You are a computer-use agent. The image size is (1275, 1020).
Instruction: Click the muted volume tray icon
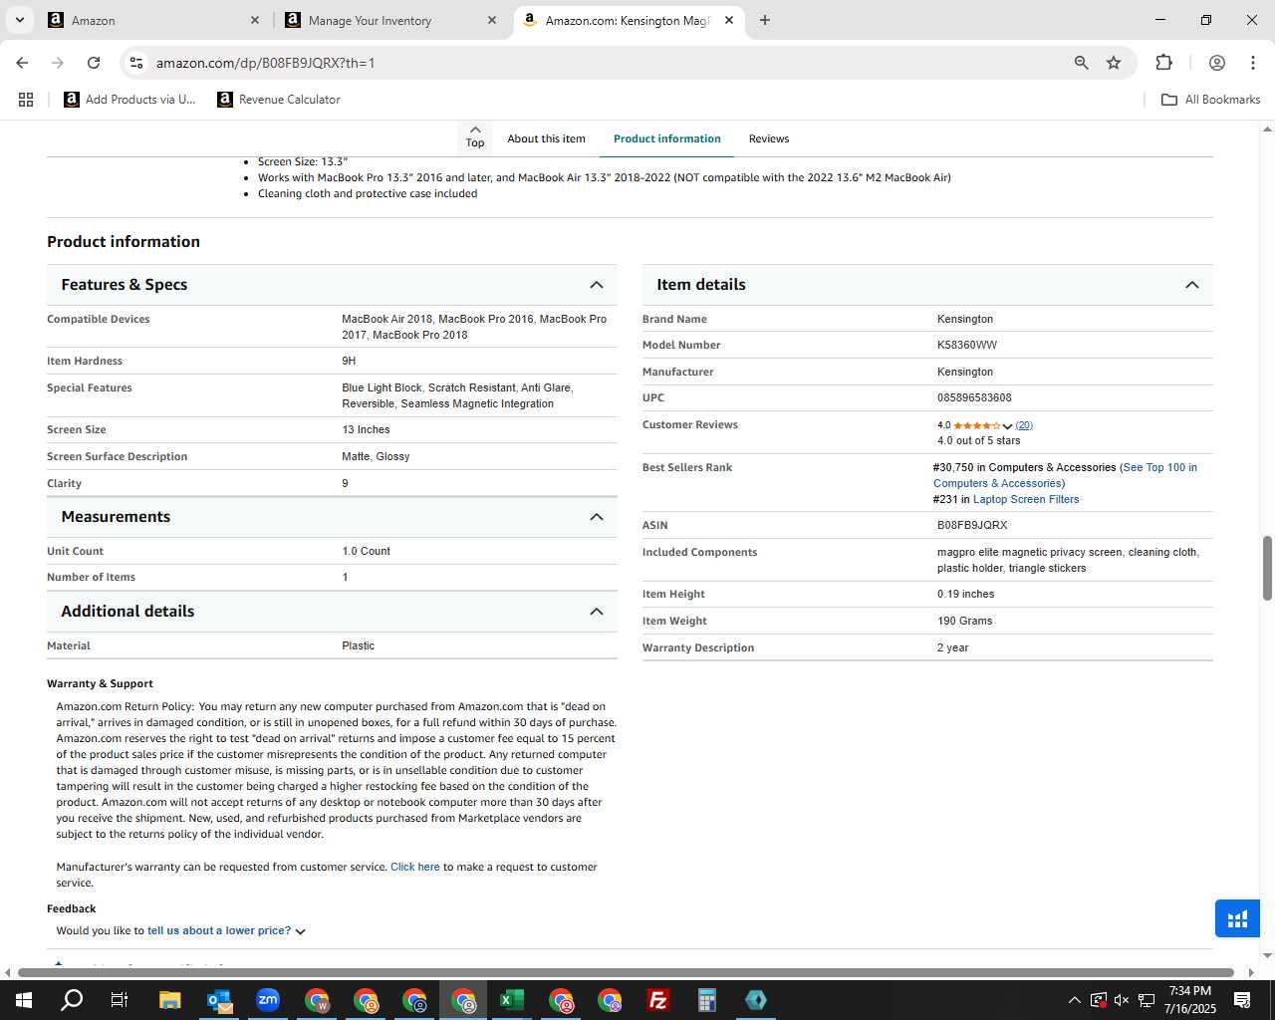coord(1122,1000)
